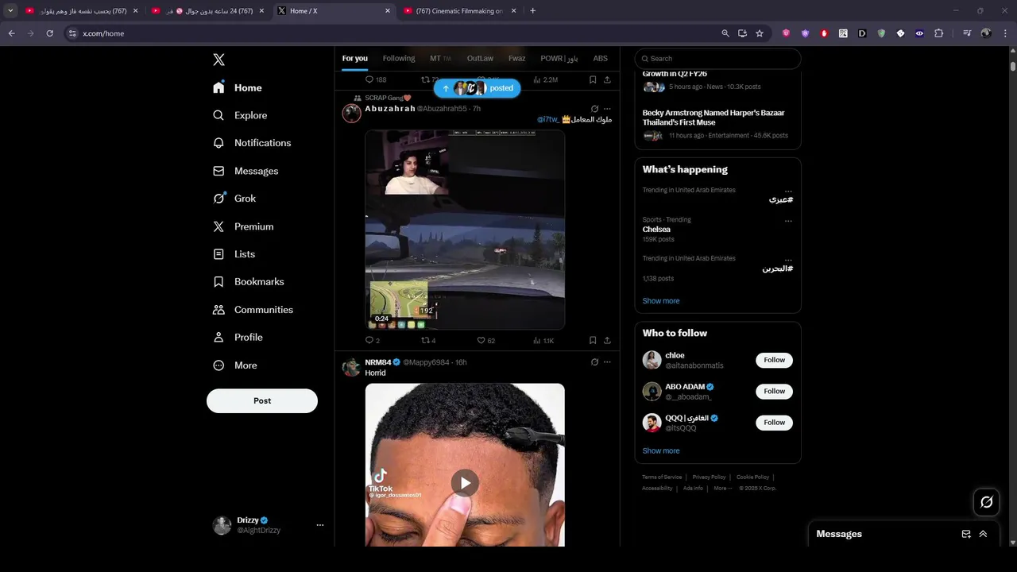The image size is (1017, 572).
Task: Open account options next to Drizzy
Action: [320, 525]
